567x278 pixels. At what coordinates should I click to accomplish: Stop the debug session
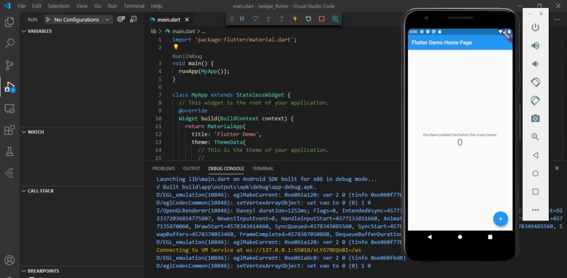pyautogui.click(x=322, y=19)
